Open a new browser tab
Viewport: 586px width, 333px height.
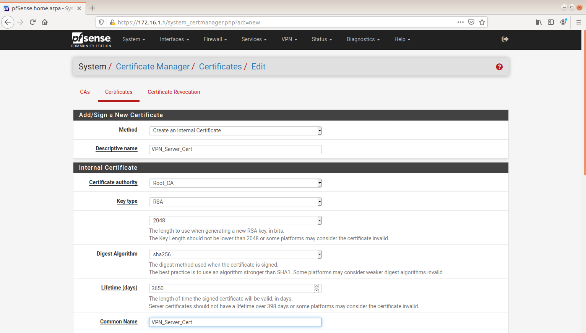click(x=92, y=8)
